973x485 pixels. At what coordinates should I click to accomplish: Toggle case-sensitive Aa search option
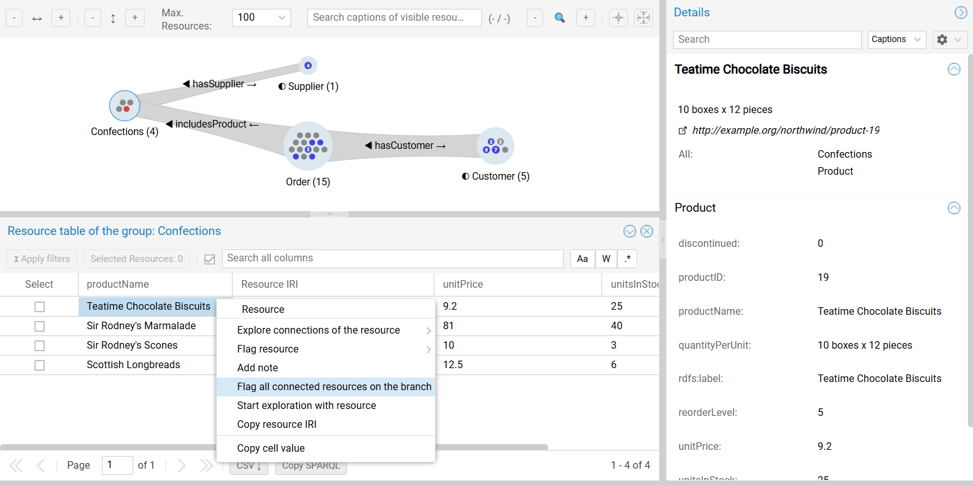pos(582,259)
